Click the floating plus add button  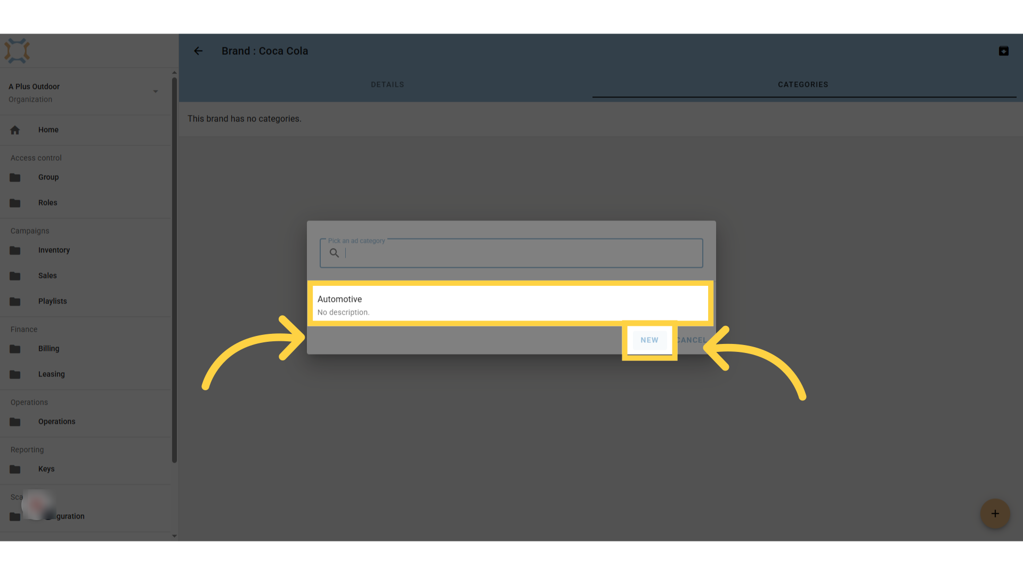[x=995, y=513]
